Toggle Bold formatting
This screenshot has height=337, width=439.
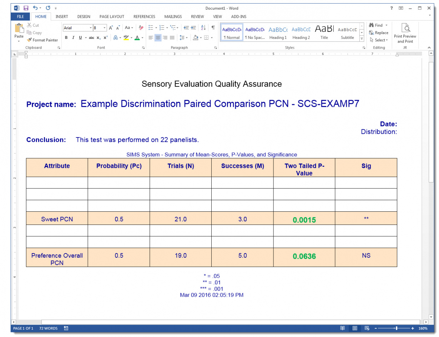[66, 37]
